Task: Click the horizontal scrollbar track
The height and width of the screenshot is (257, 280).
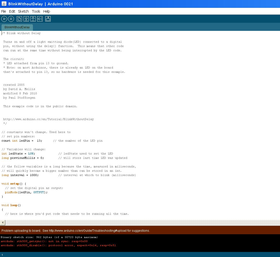Action: pyautogui.click(x=142, y=223)
